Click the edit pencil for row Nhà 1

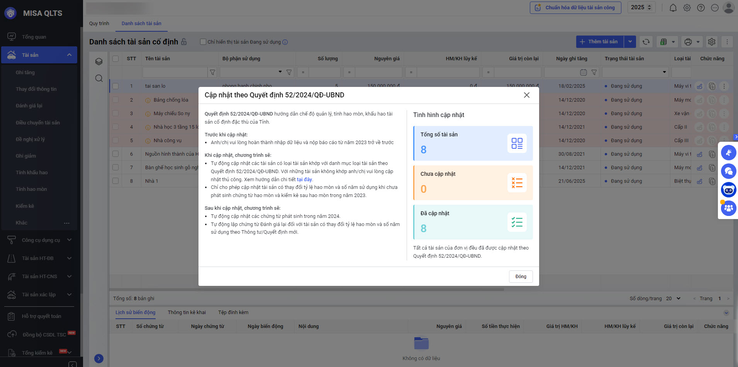699,181
